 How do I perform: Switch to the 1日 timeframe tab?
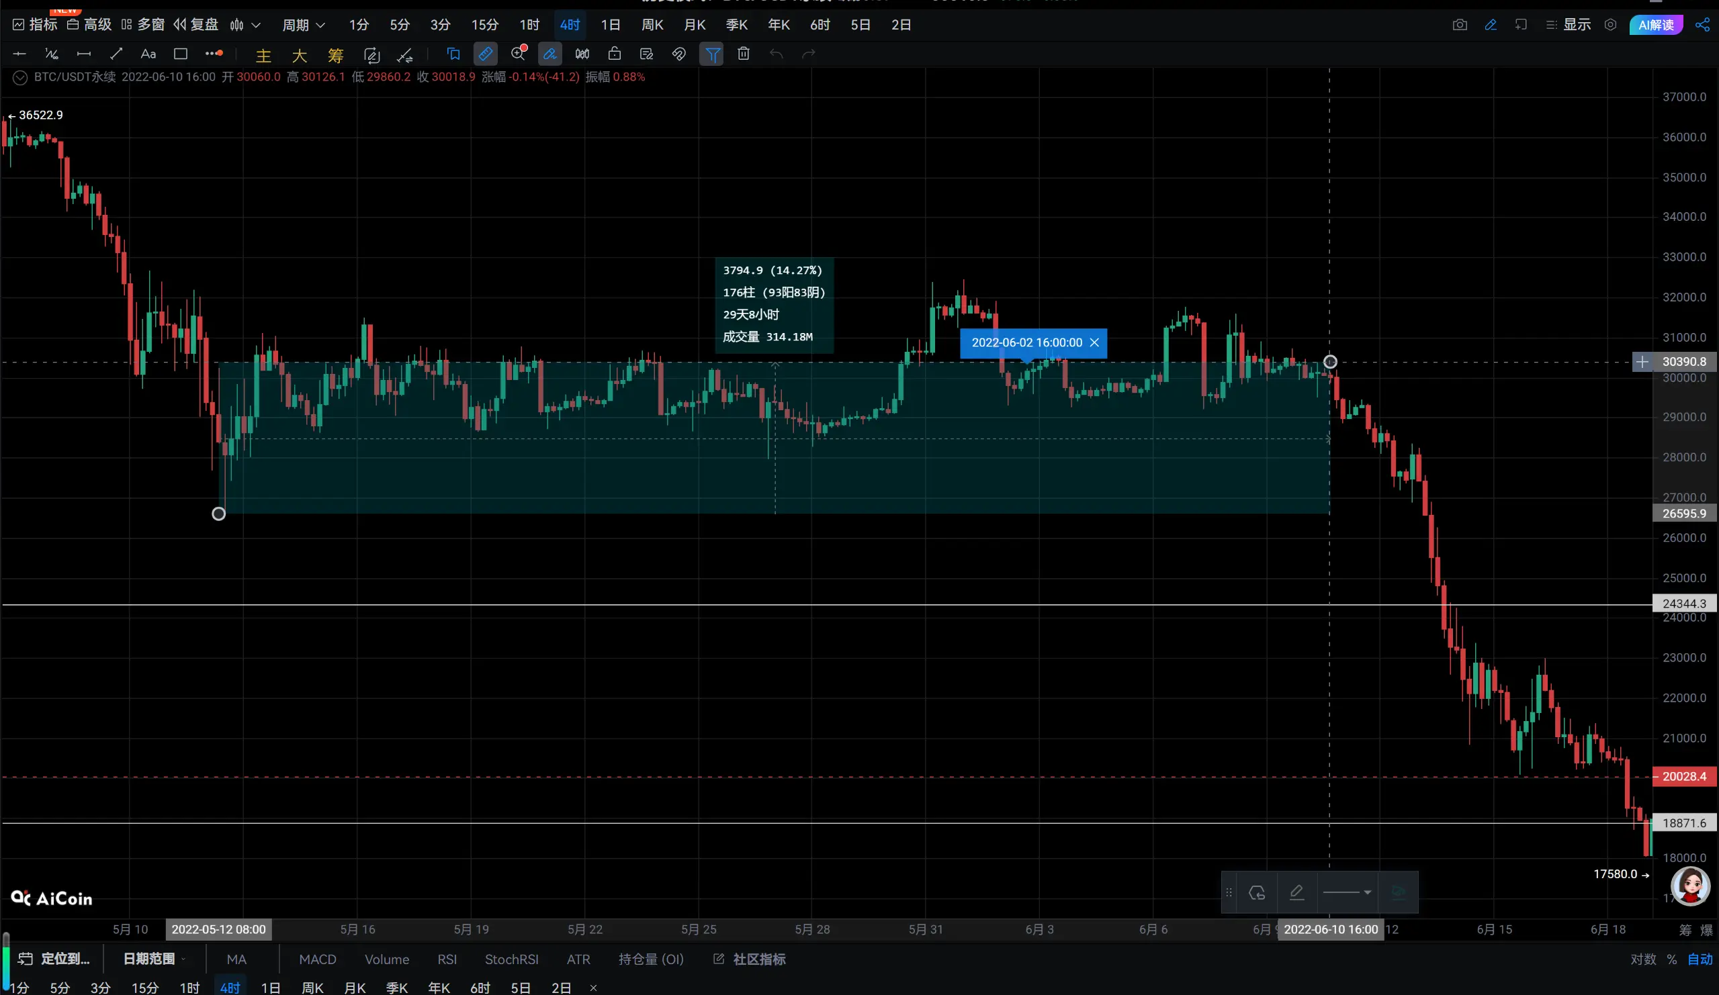point(610,26)
